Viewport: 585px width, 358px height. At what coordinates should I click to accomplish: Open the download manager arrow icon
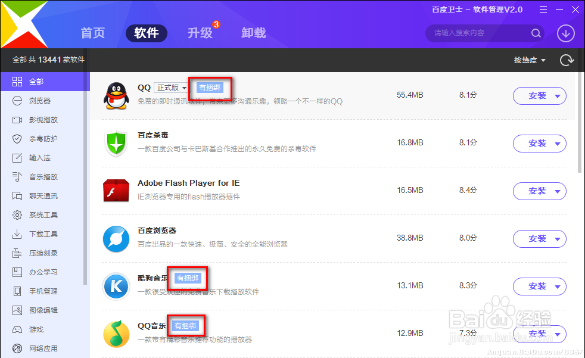(x=565, y=33)
